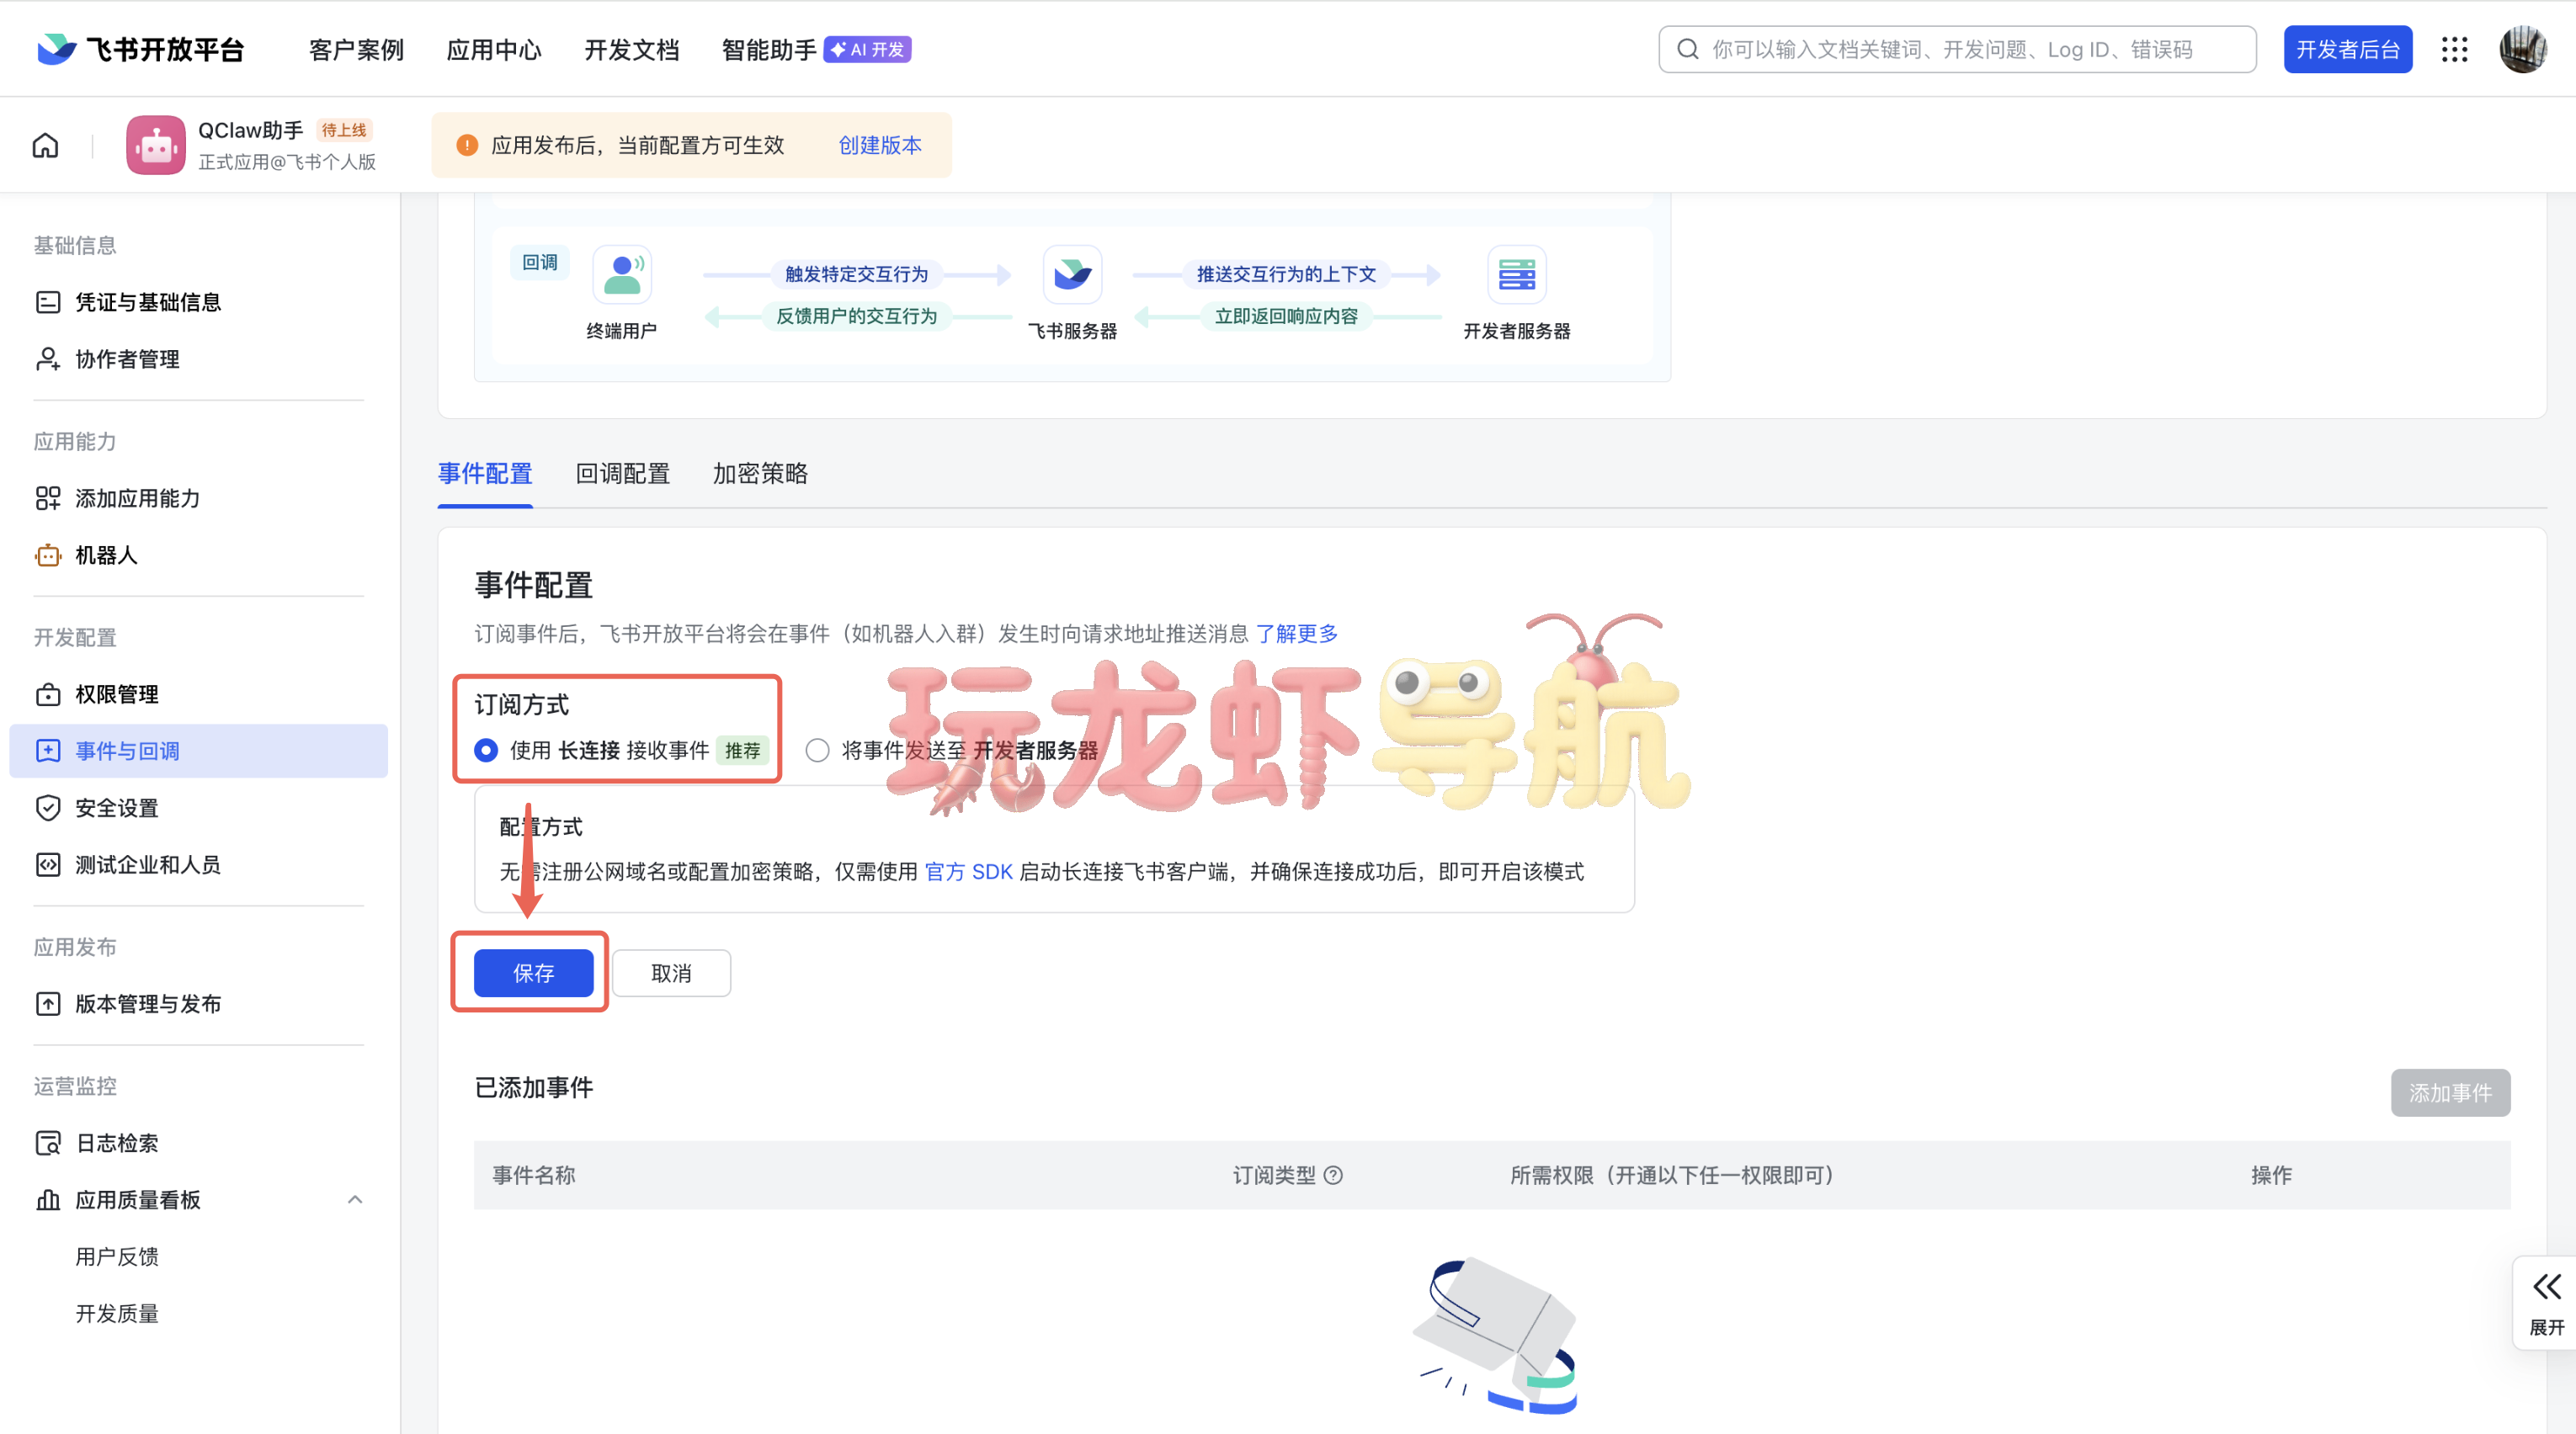The height and width of the screenshot is (1434, 2576).
Task: Click the 日志检索 search-log icon
Action: 48,1143
